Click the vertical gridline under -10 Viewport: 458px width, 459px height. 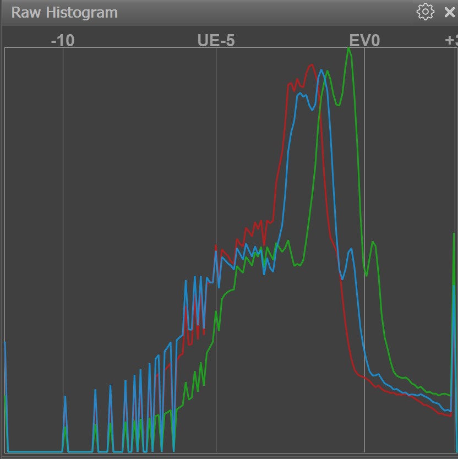tap(63, 220)
